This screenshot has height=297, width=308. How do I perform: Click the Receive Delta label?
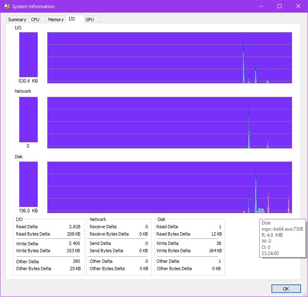(103, 227)
